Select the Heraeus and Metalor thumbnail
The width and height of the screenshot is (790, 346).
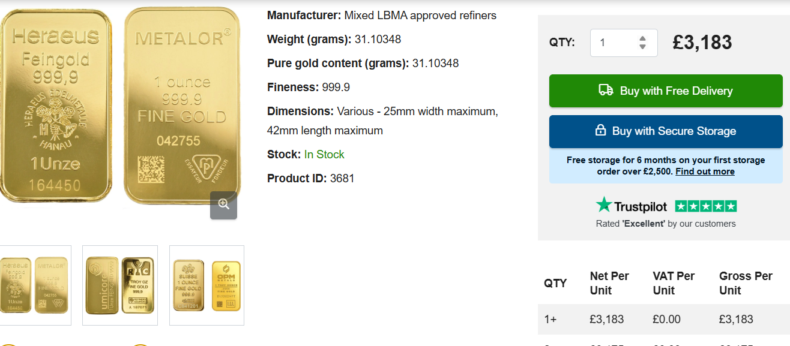coord(35,285)
